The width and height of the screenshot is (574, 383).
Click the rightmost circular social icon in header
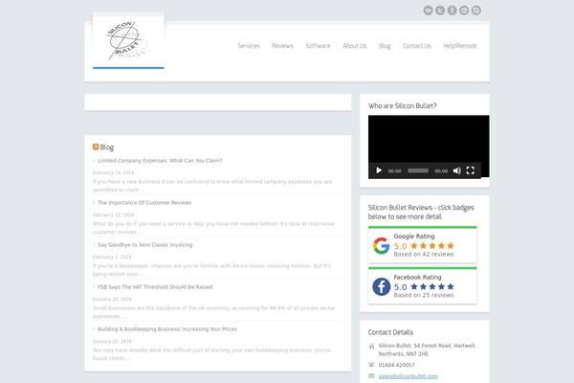point(475,11)
